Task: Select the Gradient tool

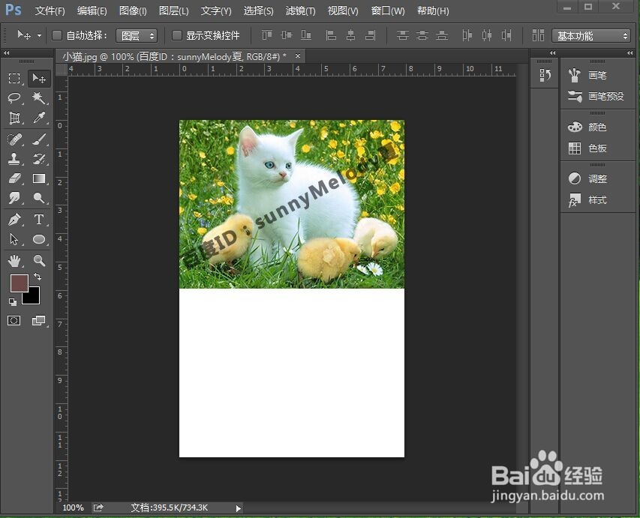Action: pos(39,178)
